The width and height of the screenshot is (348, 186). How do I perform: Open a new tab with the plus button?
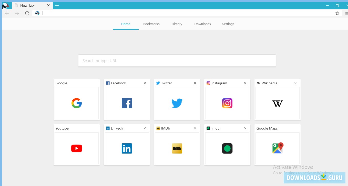(57, 5)
